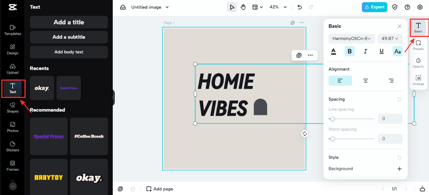
Task: Toggle bold formatting
Action: tap(350, 51)
